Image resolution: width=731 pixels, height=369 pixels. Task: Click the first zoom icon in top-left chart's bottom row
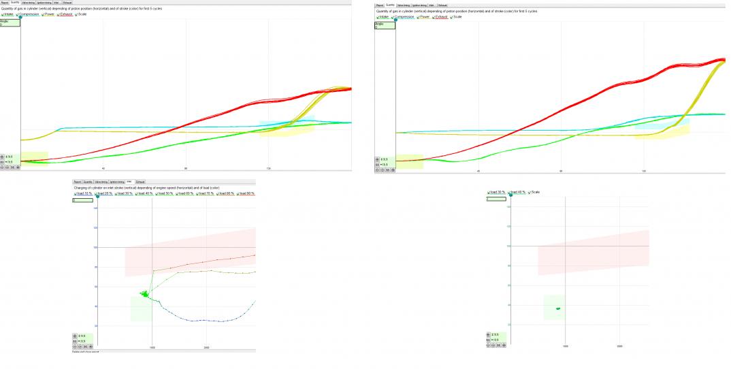[x=2, y=167]
